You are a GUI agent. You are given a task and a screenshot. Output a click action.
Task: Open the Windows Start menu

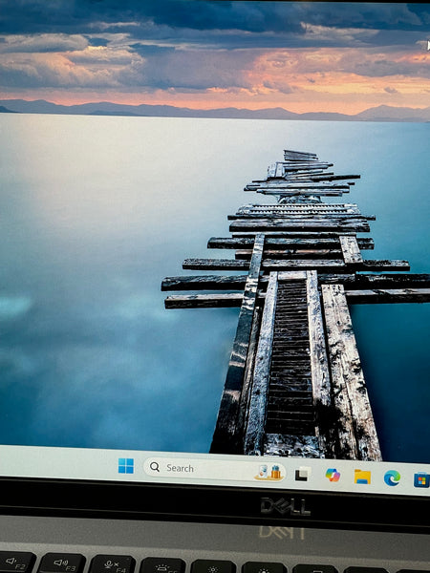pyautogui.click(x=126, y=466)
